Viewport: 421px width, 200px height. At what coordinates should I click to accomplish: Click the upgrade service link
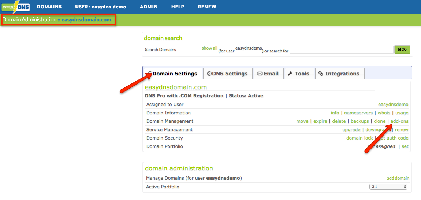pos(351,130)
